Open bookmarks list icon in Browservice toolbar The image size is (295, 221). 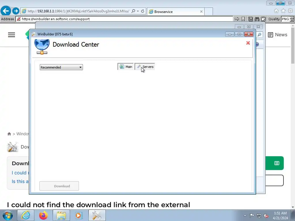(251, 19)
